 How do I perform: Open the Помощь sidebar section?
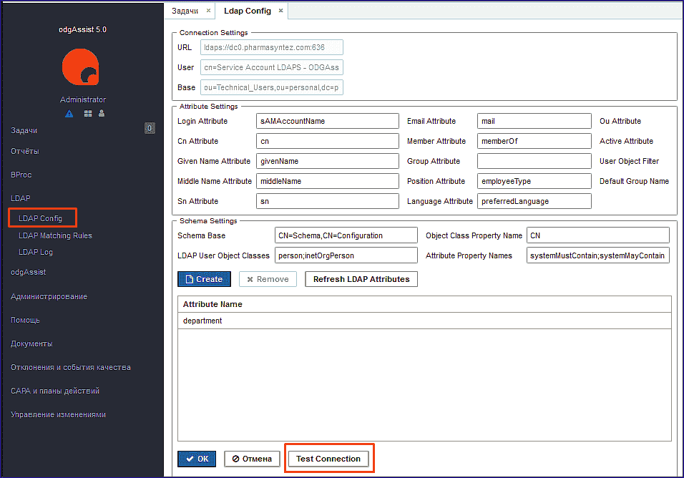pos(25,320)
